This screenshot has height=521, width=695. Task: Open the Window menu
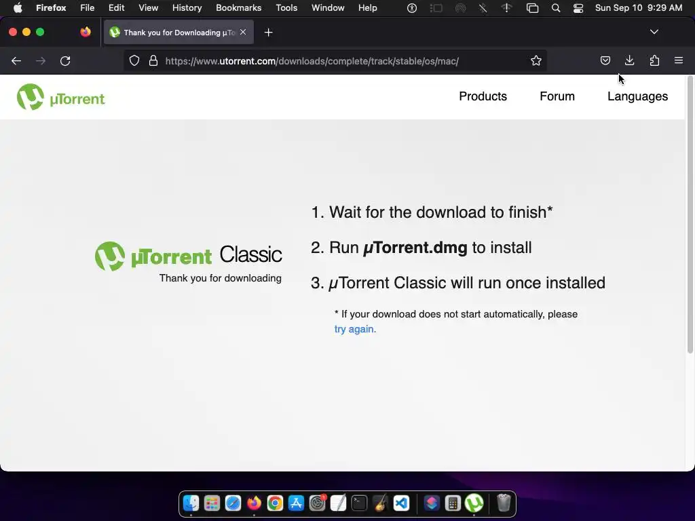pos(328,8)
